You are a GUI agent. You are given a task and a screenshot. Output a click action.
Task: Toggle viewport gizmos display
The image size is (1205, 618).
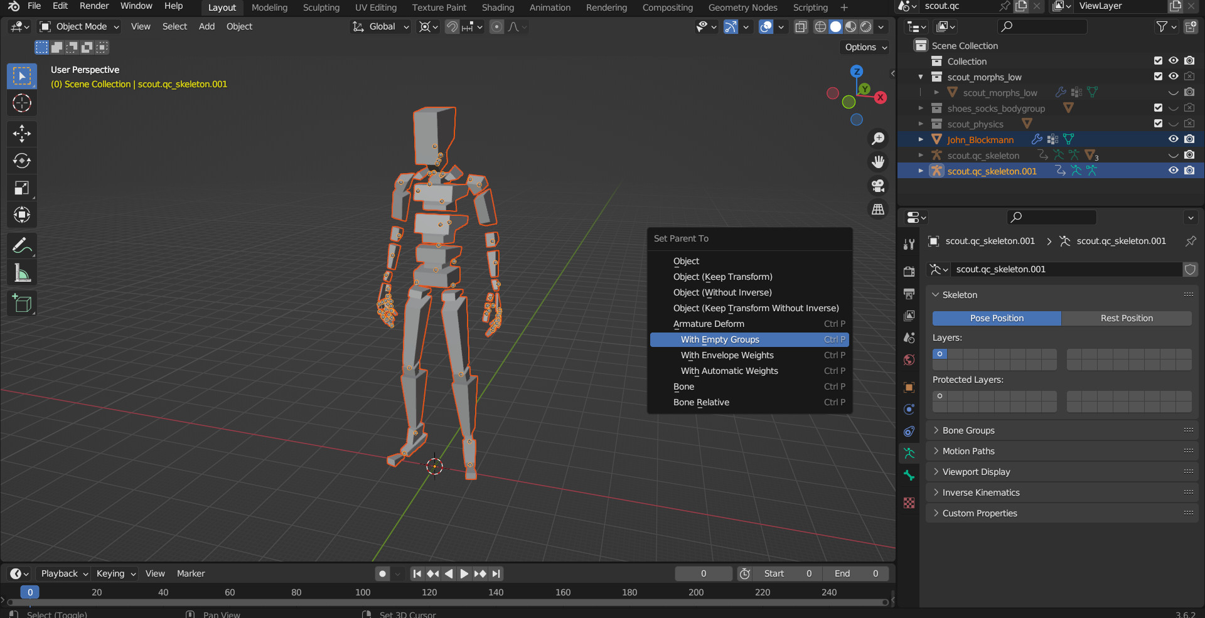(731, 26)
